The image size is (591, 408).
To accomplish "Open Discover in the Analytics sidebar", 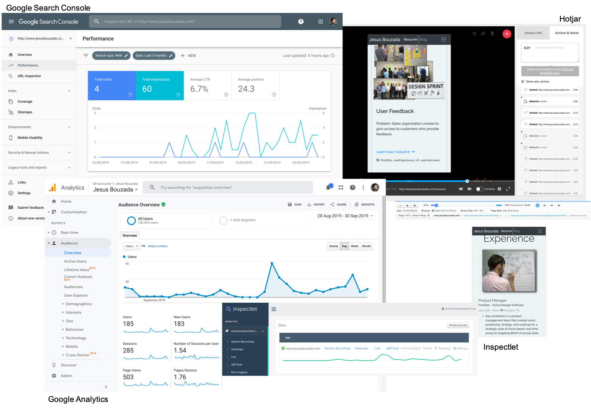I will (69, 365).
